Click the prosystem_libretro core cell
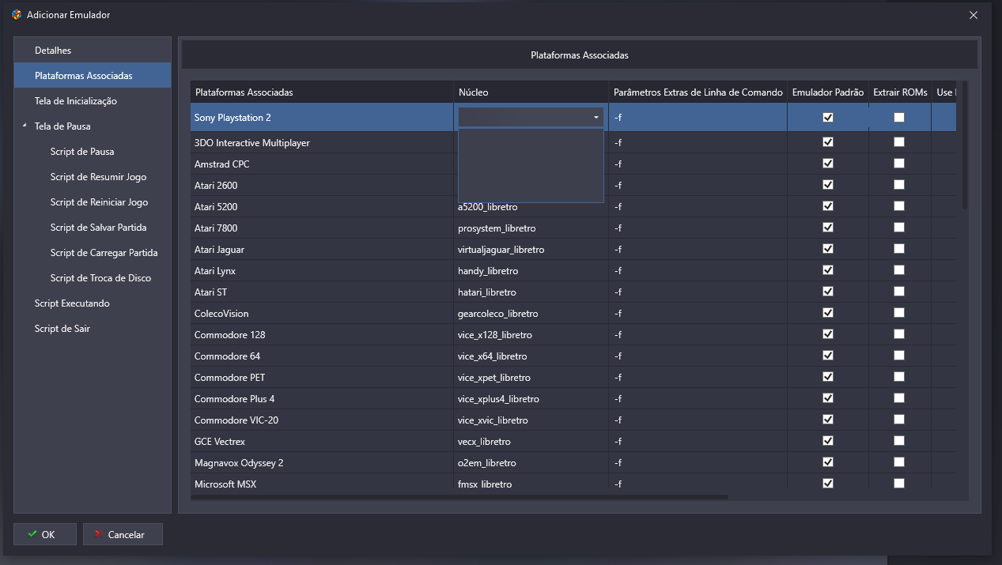1002x565 pixels. pyautogui.click(x=531, y=228)
